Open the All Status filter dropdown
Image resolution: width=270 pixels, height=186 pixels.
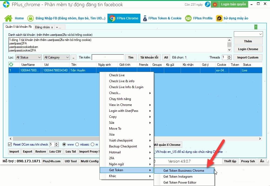[x=29, y=57]
